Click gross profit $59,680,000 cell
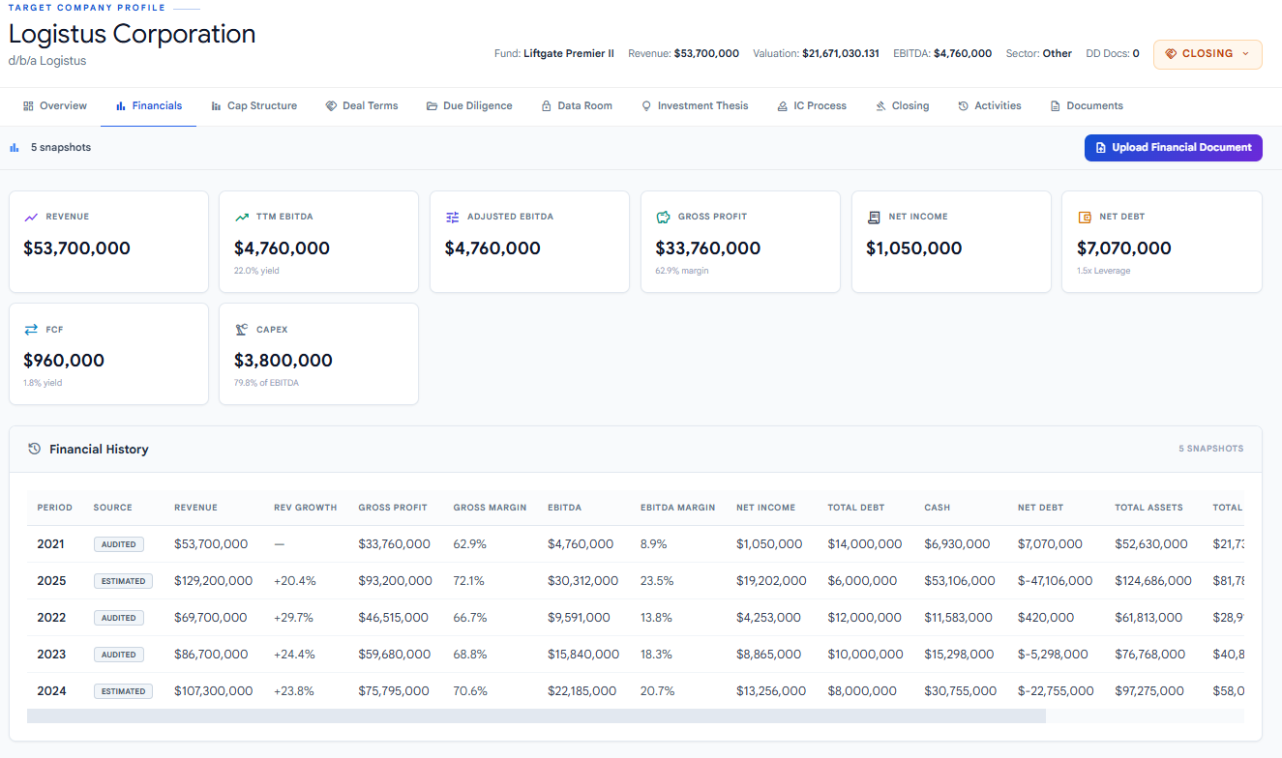Image resolution: width=1282 pixels, height=758 pixels. [x=395, y=655]
